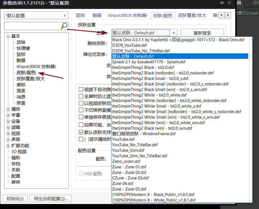Collapse the 基本 tree node

tap(8, 36)
